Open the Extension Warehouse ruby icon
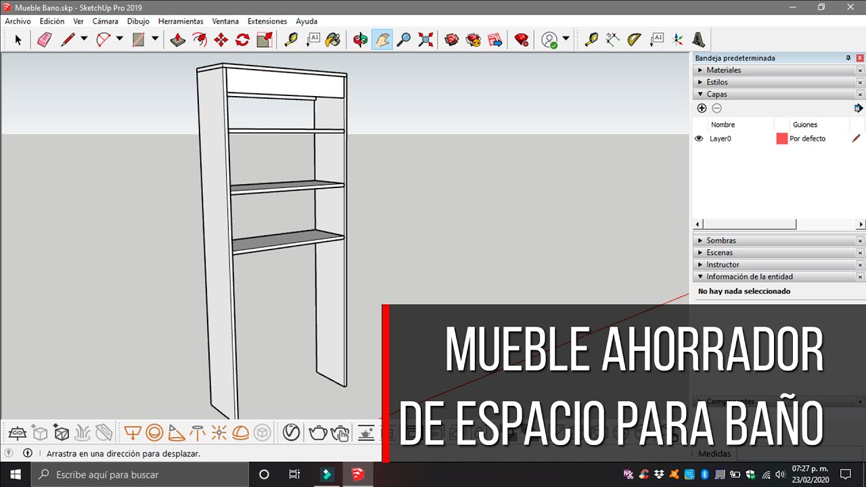 pyautogui.click(x=522, y=40)
